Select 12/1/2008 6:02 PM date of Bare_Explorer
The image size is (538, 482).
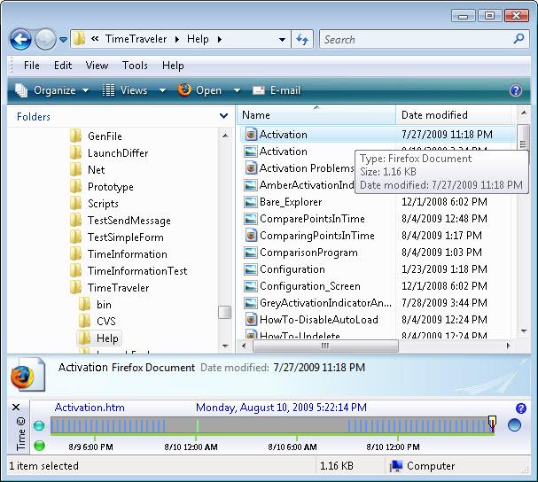point(444,202)
